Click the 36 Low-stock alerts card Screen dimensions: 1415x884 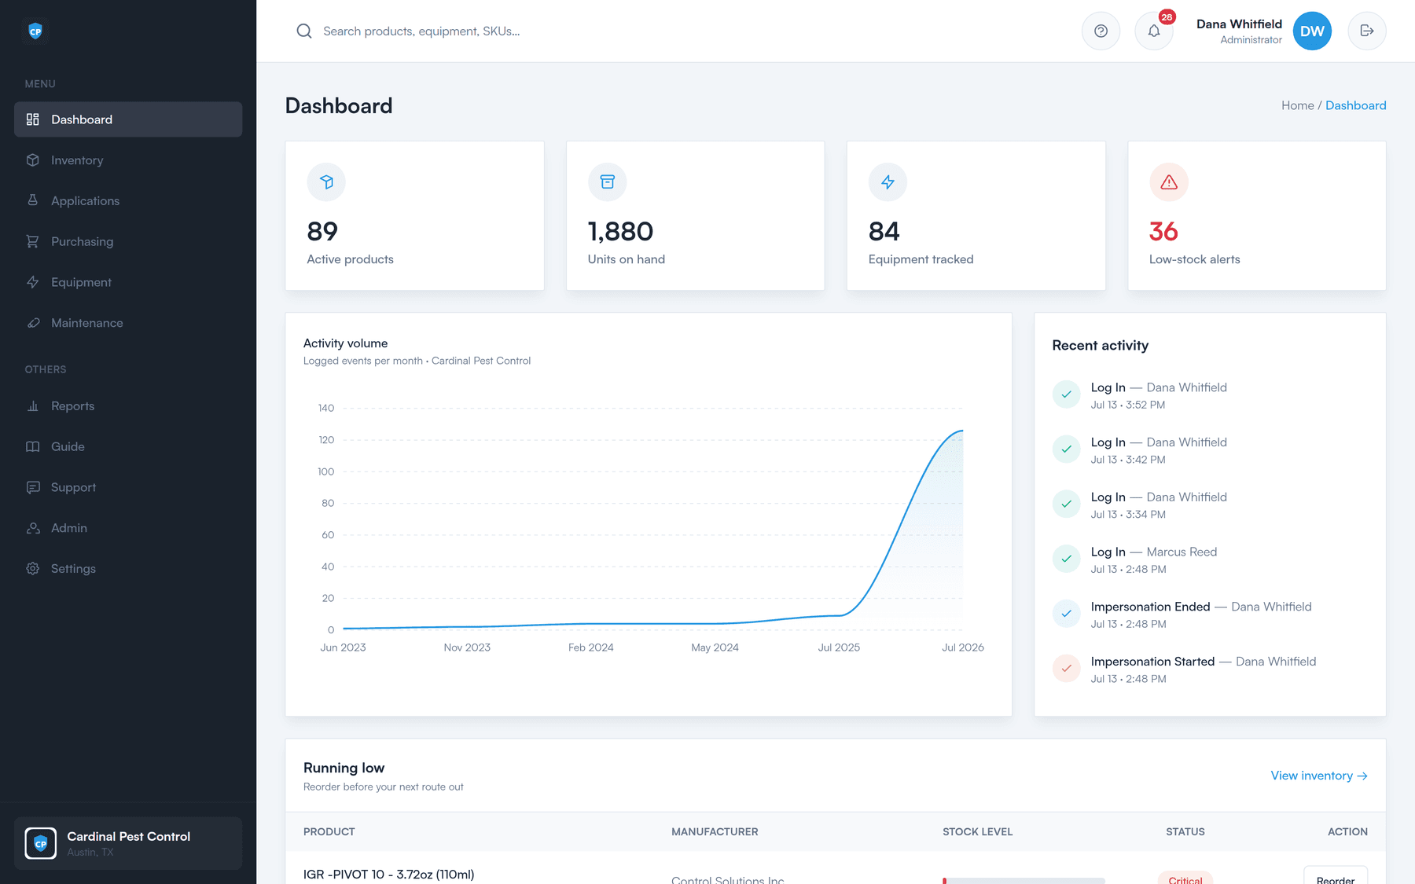click(1256, 216)
